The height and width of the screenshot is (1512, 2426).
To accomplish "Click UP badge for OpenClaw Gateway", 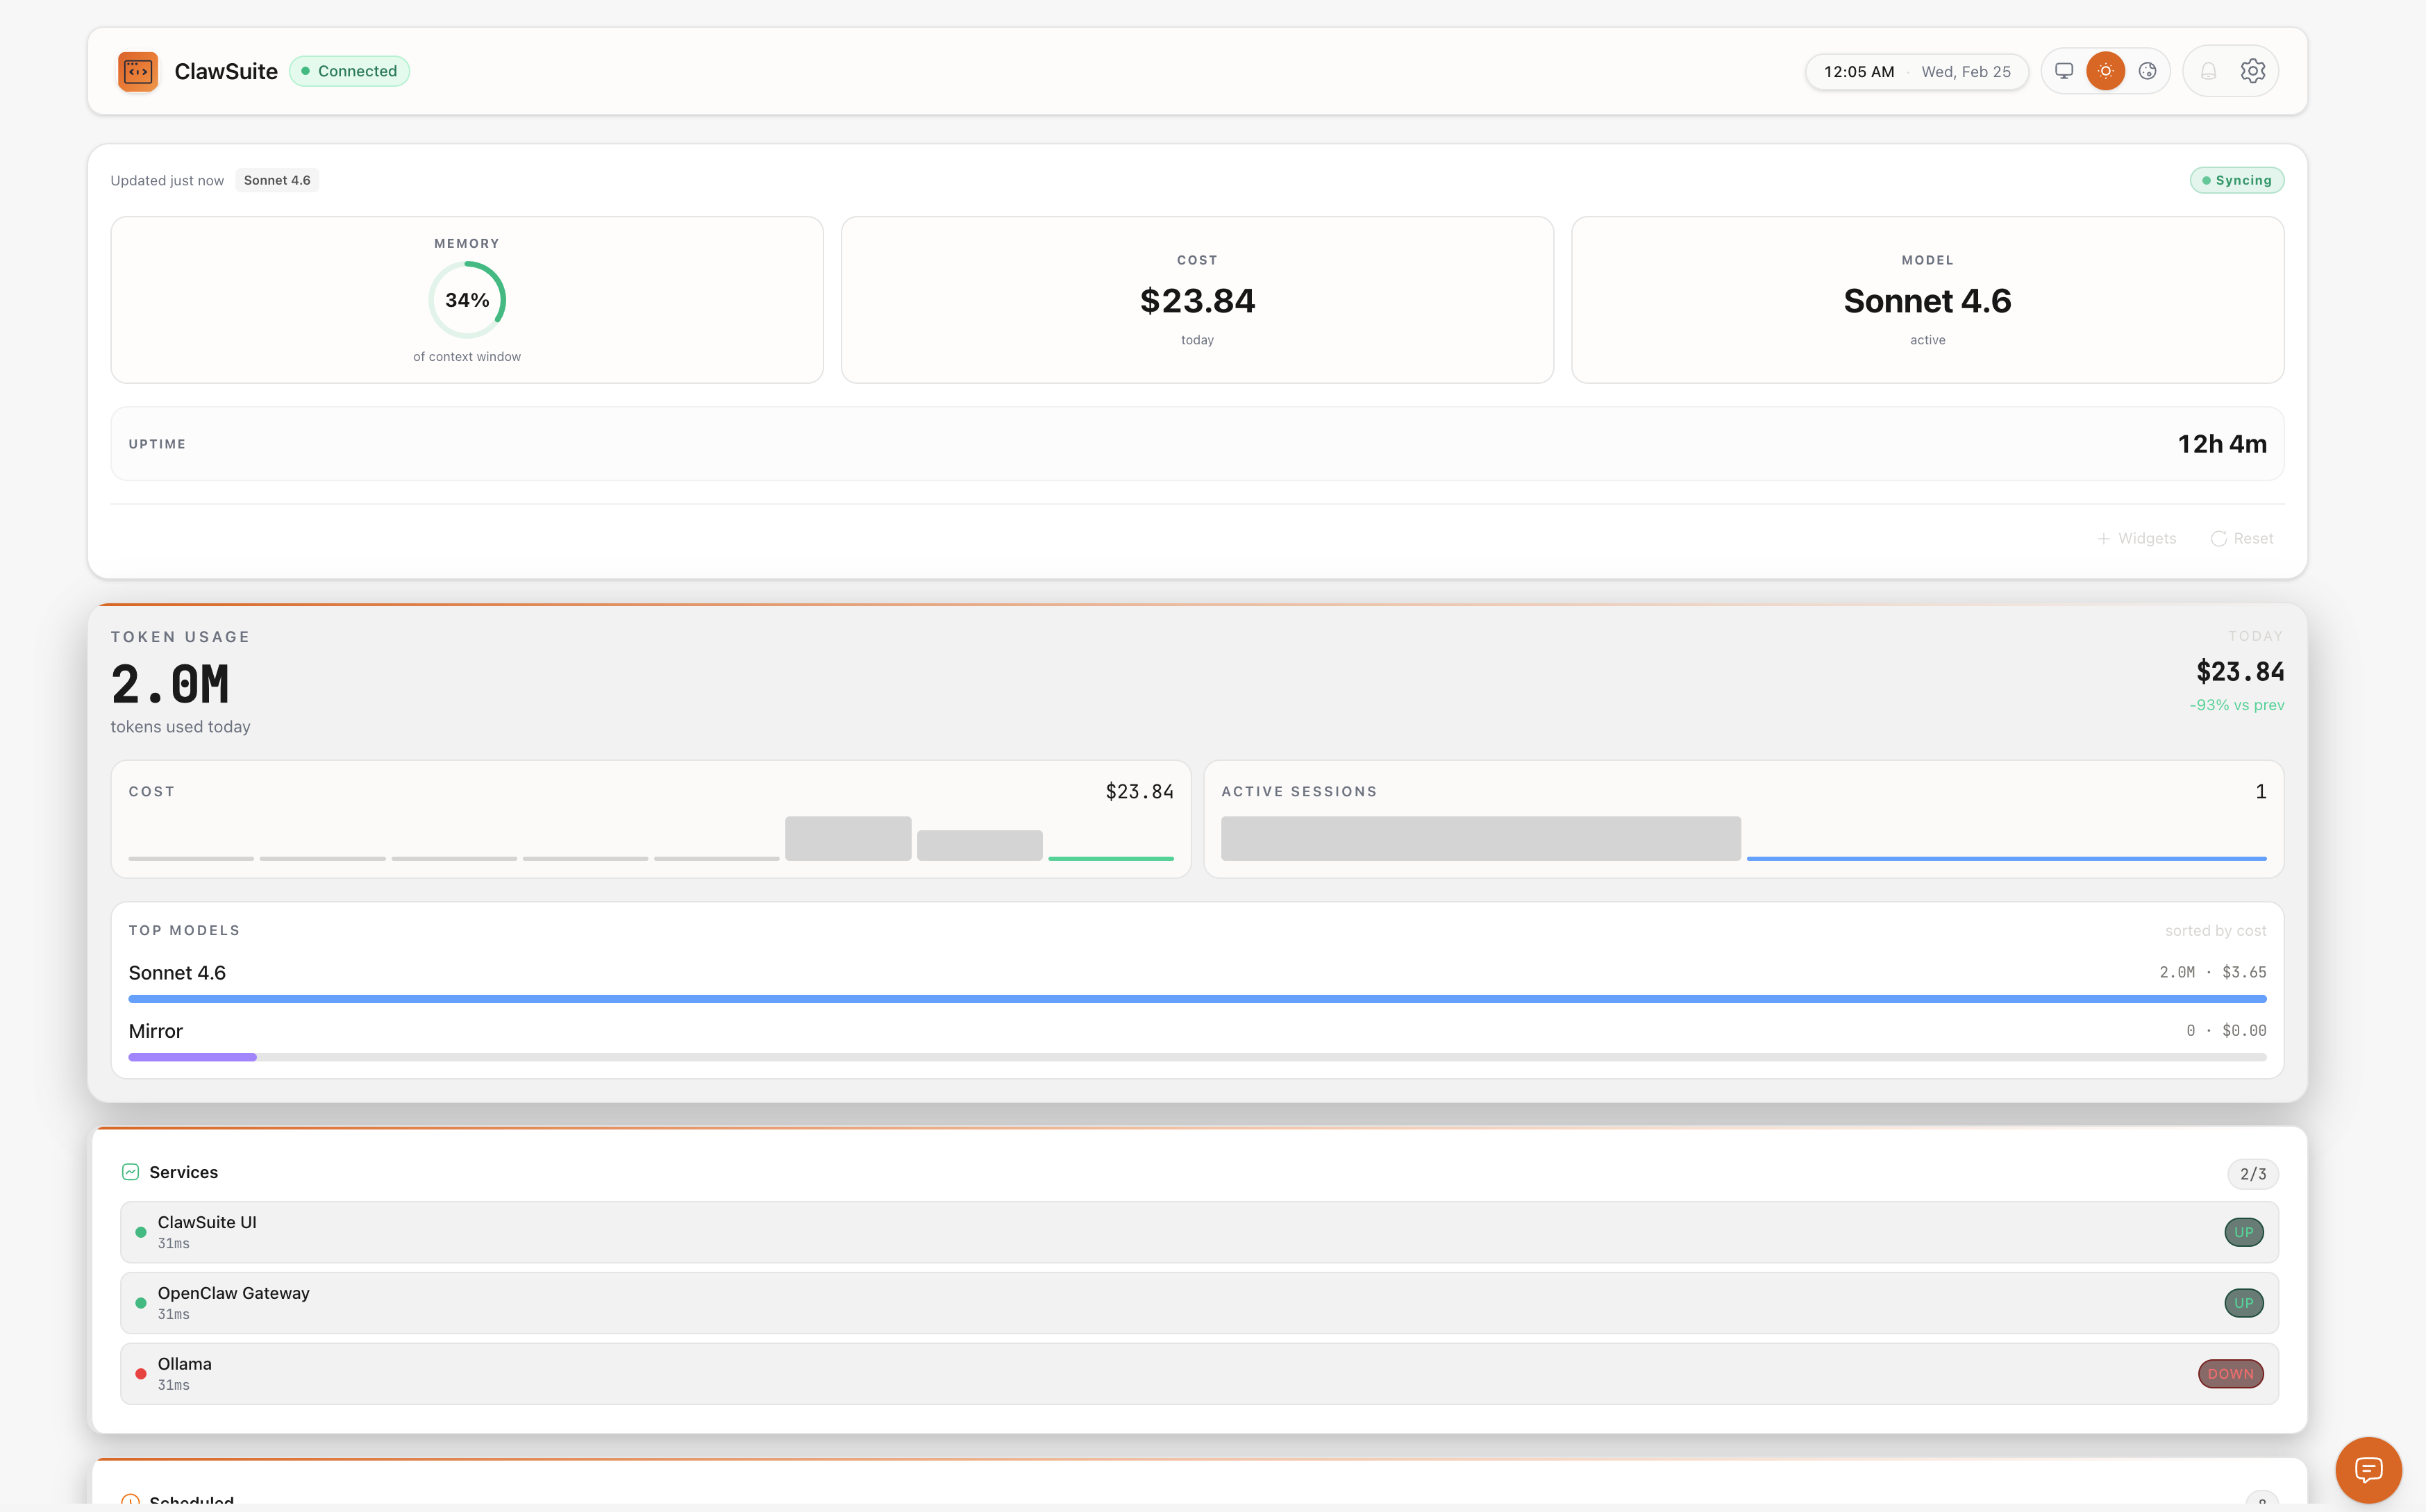I will [2243, 1303].
